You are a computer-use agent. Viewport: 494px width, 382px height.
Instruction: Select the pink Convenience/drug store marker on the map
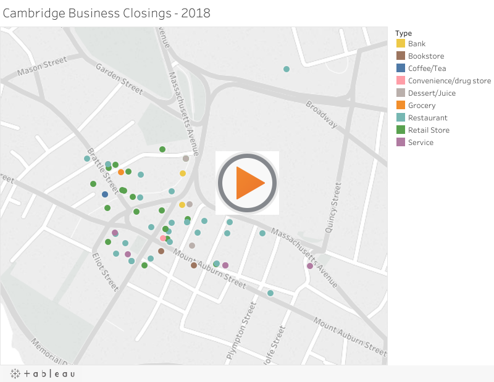point(162,238)
